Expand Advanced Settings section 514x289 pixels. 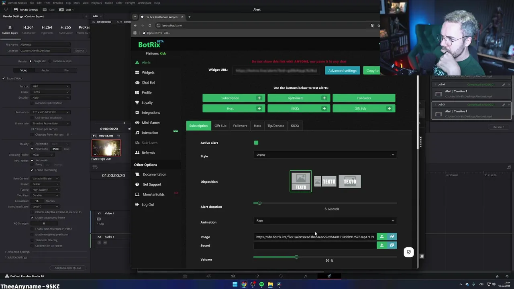coord(17,252)
